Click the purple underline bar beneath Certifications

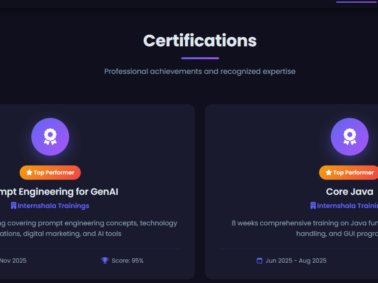click(x=200, y=58)
